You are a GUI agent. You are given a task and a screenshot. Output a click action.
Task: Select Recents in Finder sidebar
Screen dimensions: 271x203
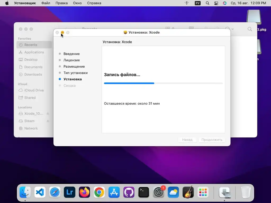click(34, 45)
